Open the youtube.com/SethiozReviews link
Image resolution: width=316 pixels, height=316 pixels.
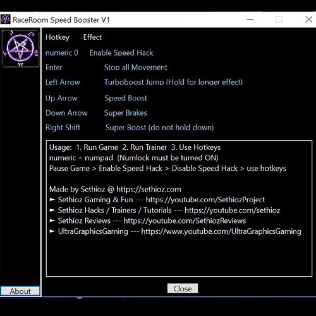184,221
